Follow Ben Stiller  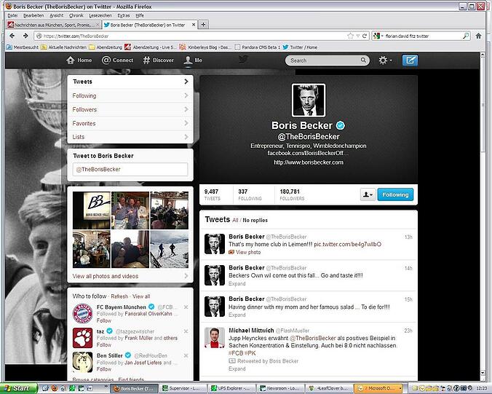[x=104, y=369]
